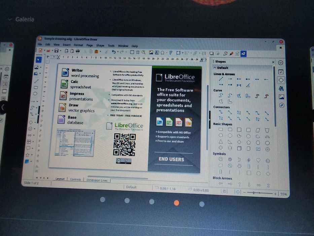
Task: Click the zoom out minus button
Action: pos(244,193)
